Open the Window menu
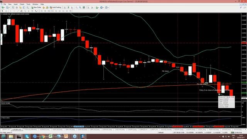This screenshot has height=139, width=247. coord(35,4)
